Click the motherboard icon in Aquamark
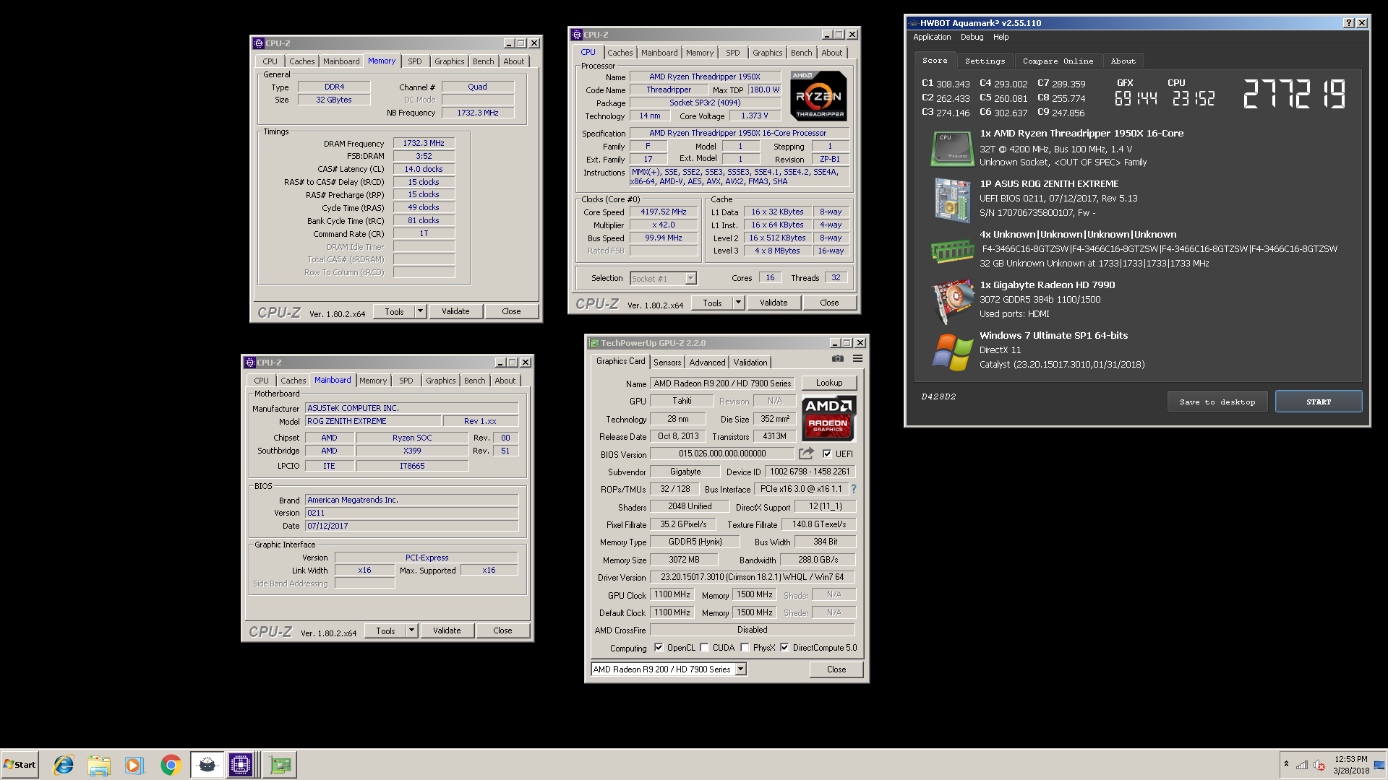The height and width of the screenshot is (780, 1388). (x=952, y=200)
